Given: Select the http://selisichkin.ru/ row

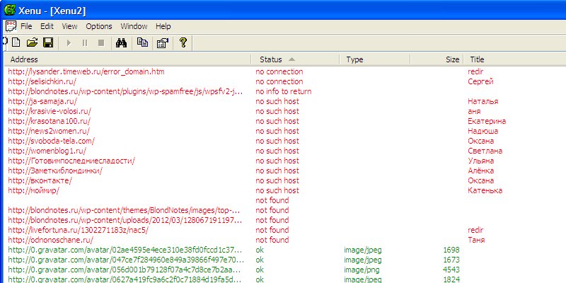Looking at the screenshot, I should tap(285, 81).
